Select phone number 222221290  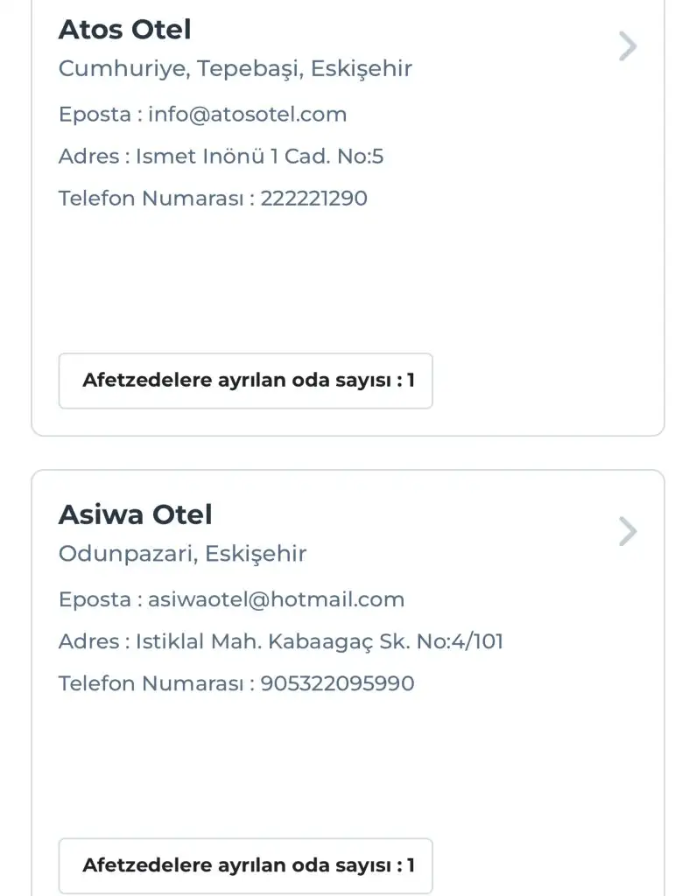click(313, 199)
